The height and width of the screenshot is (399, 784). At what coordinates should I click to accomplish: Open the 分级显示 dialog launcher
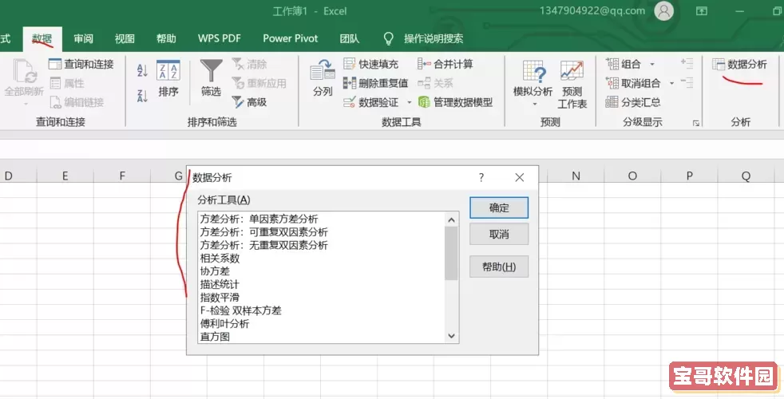(x=696, y=123)
